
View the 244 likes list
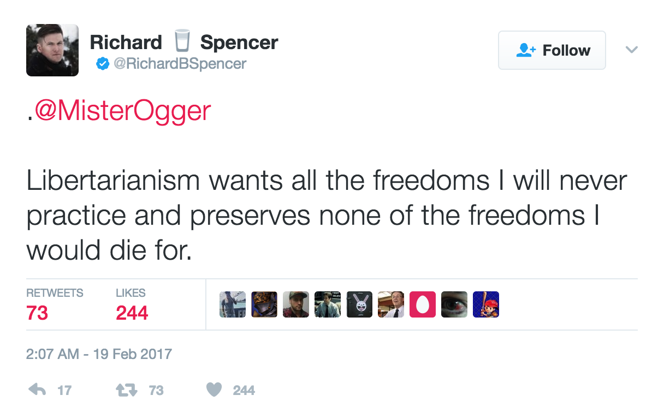point(132,304)
